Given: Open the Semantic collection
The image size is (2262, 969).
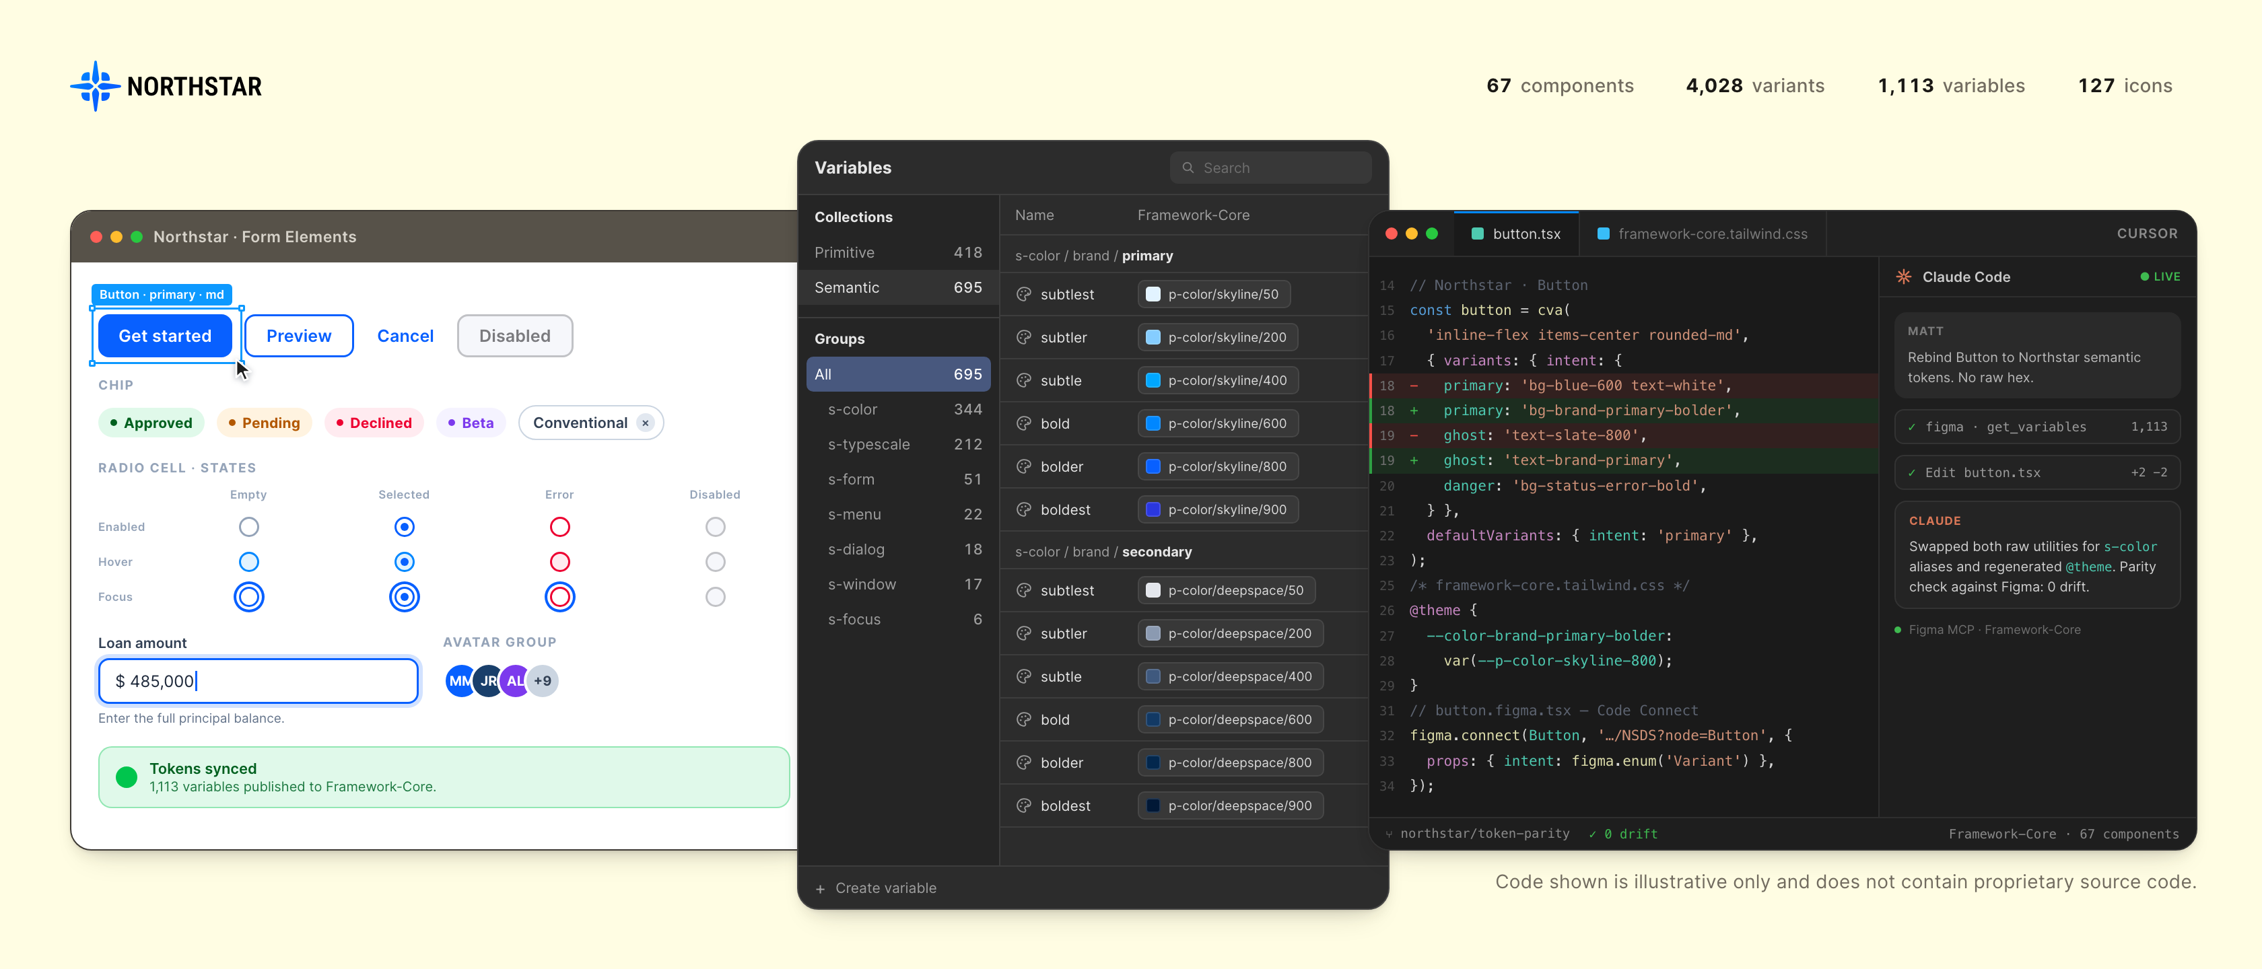Looking at the screenshot, I should (898, 287).
